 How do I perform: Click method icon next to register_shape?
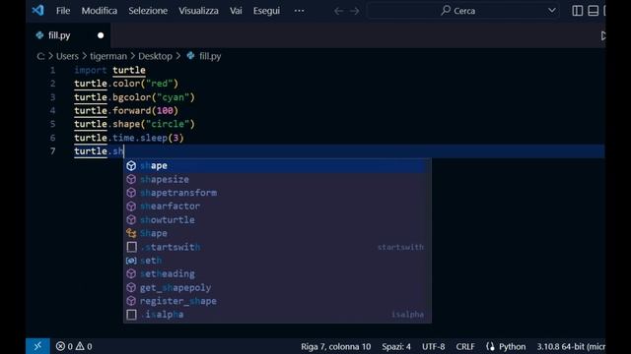(131, 301)
